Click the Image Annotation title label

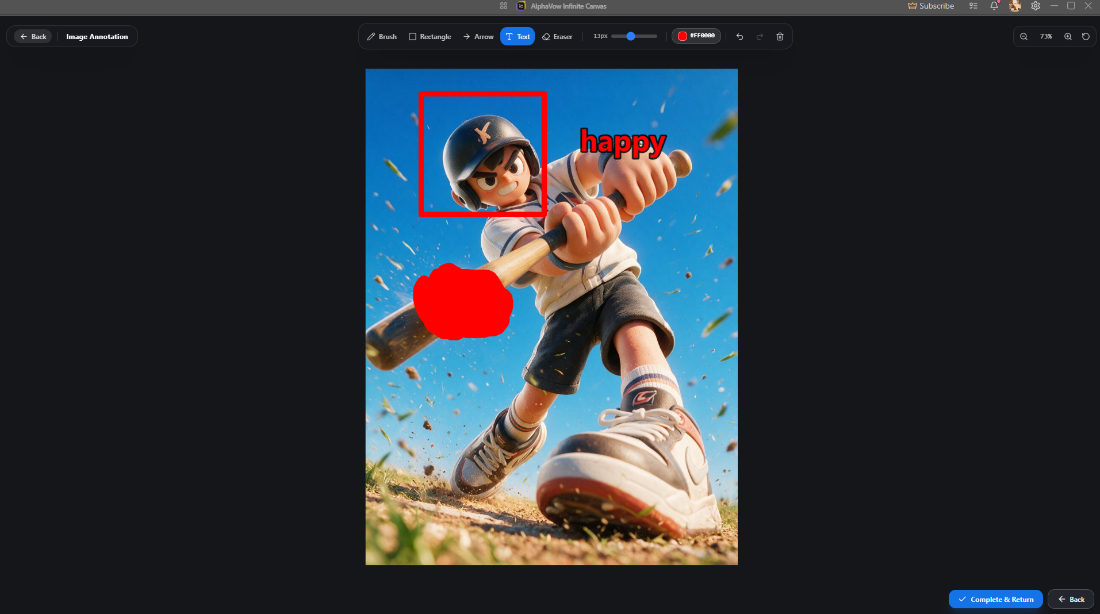click(97, 36)
